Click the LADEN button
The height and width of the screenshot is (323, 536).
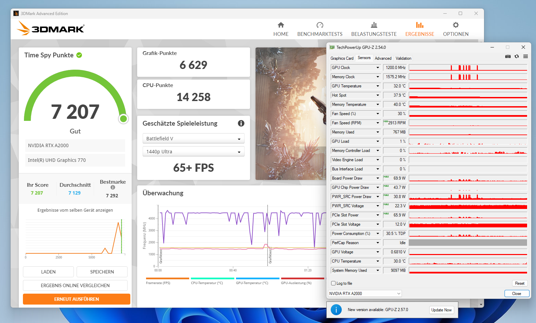click(x=48, y=272)
